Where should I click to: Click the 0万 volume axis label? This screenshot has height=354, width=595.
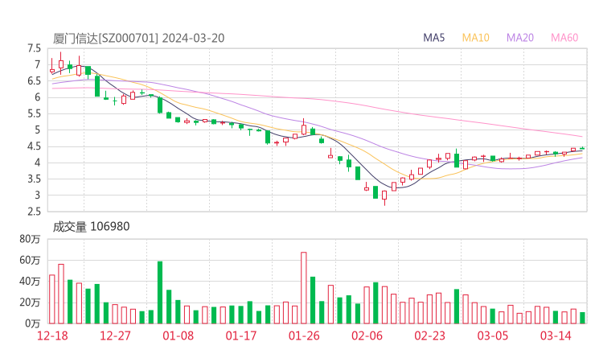[33, 323]
